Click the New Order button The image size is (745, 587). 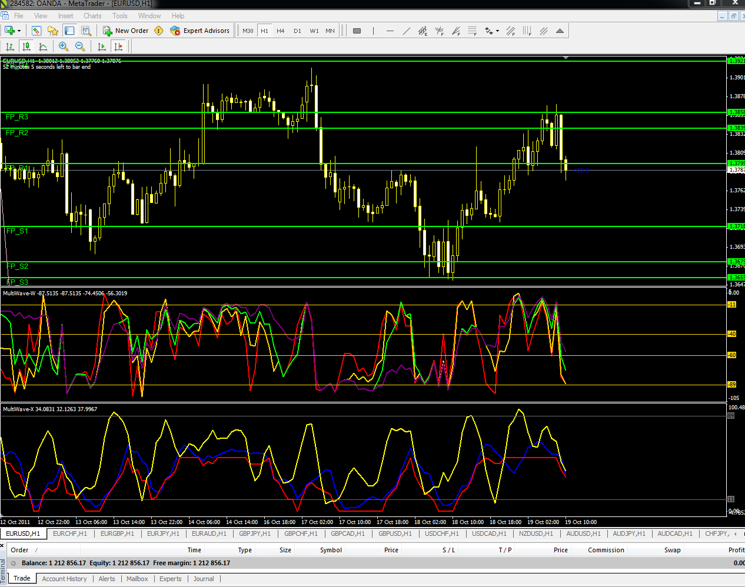pos(125,31)
